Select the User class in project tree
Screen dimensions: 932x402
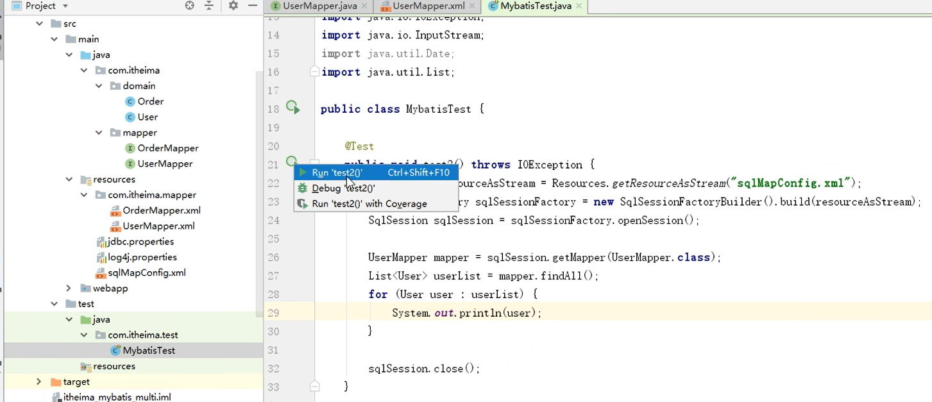[x=148, y=117]
